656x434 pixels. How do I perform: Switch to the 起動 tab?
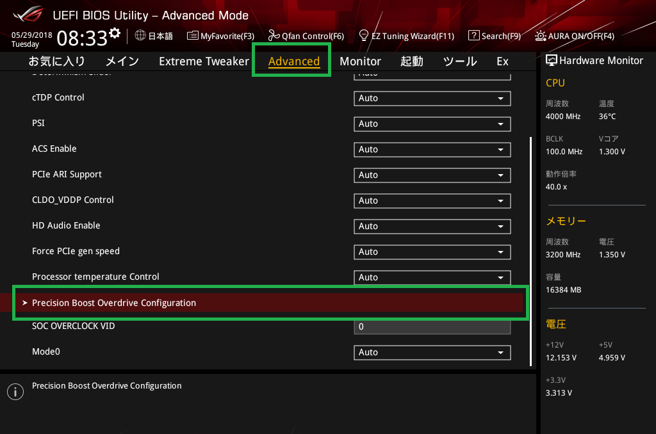[412, 61]
